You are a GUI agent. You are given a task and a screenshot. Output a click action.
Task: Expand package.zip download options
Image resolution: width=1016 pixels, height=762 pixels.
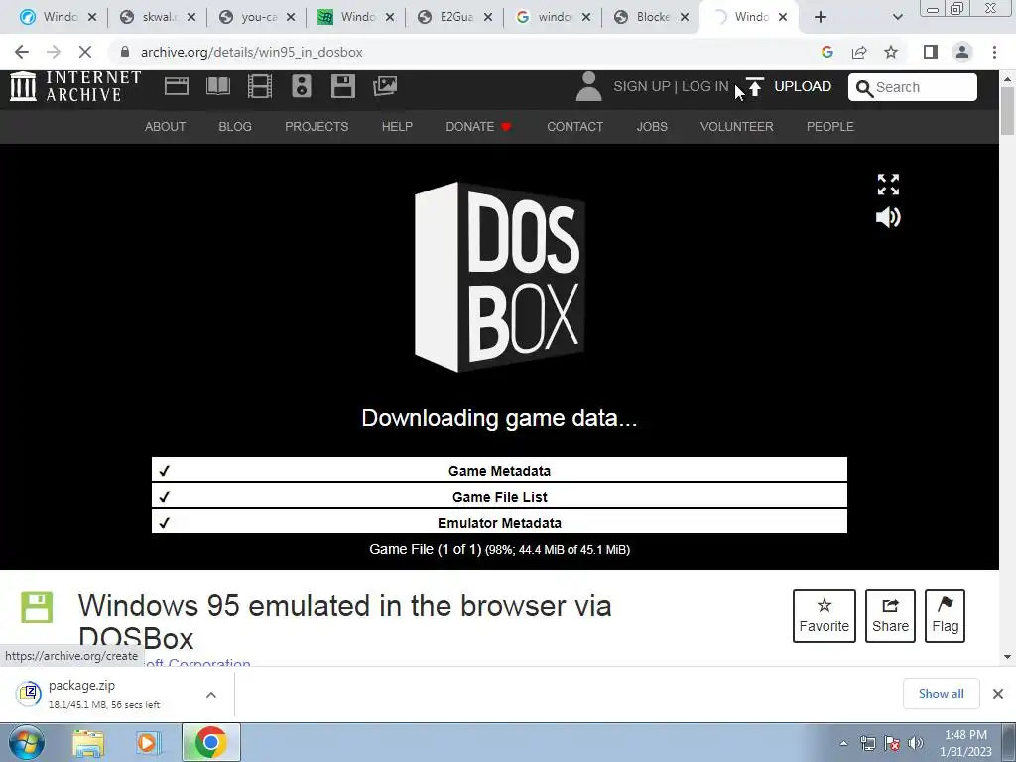coord(211,695)
